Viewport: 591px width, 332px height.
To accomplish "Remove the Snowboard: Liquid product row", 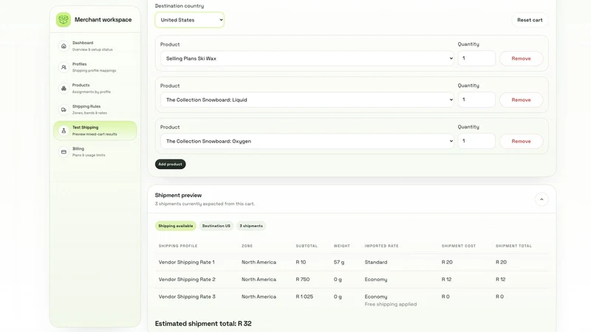I will coord(521,100).
